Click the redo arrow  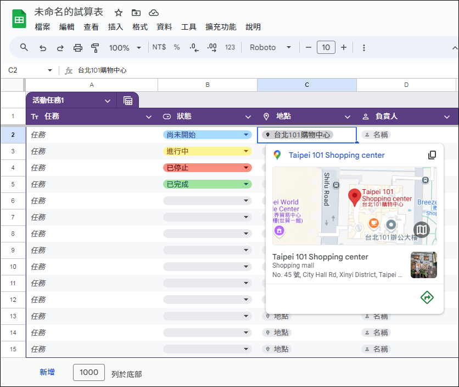[x=60, y=47]
